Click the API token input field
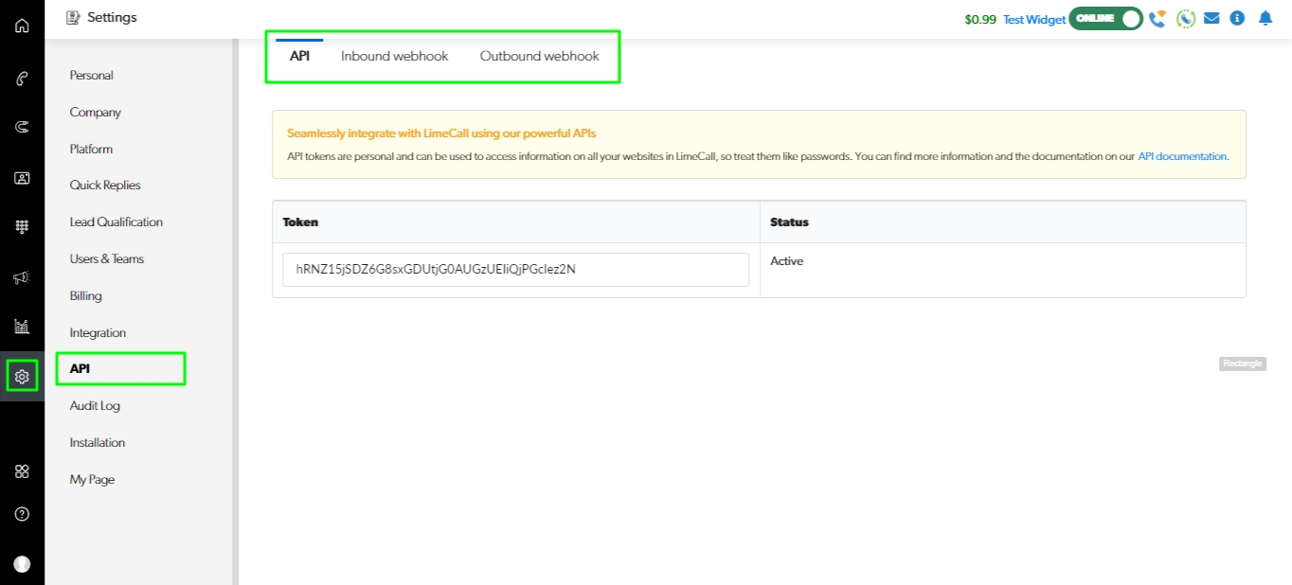This screenshot has height=585, width=1292. point(515,269)
